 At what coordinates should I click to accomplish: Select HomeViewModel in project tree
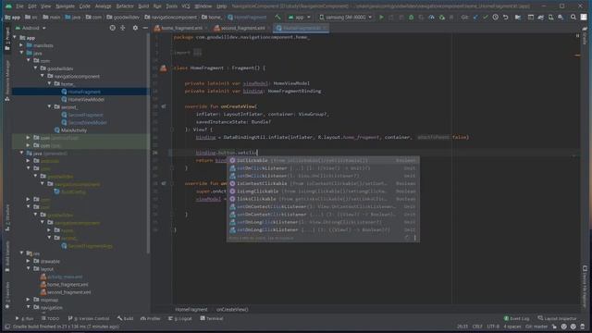[86, 99]
